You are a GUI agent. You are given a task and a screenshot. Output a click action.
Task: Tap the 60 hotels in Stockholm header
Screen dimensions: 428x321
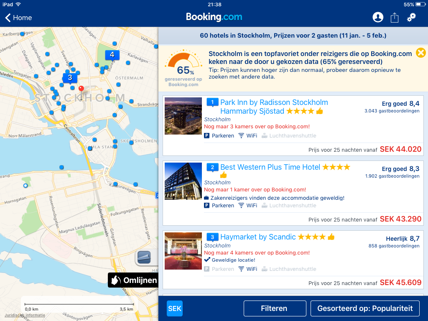click(x=293, y=36)
